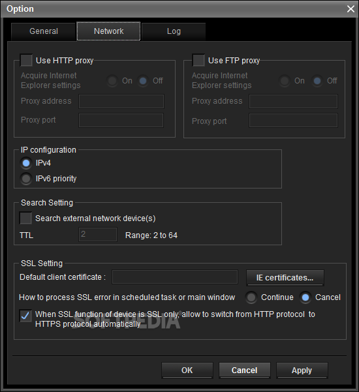Click the HTTP Proxy address field
This screenshot has height=392, width=359.
click(x=121, y=101)
